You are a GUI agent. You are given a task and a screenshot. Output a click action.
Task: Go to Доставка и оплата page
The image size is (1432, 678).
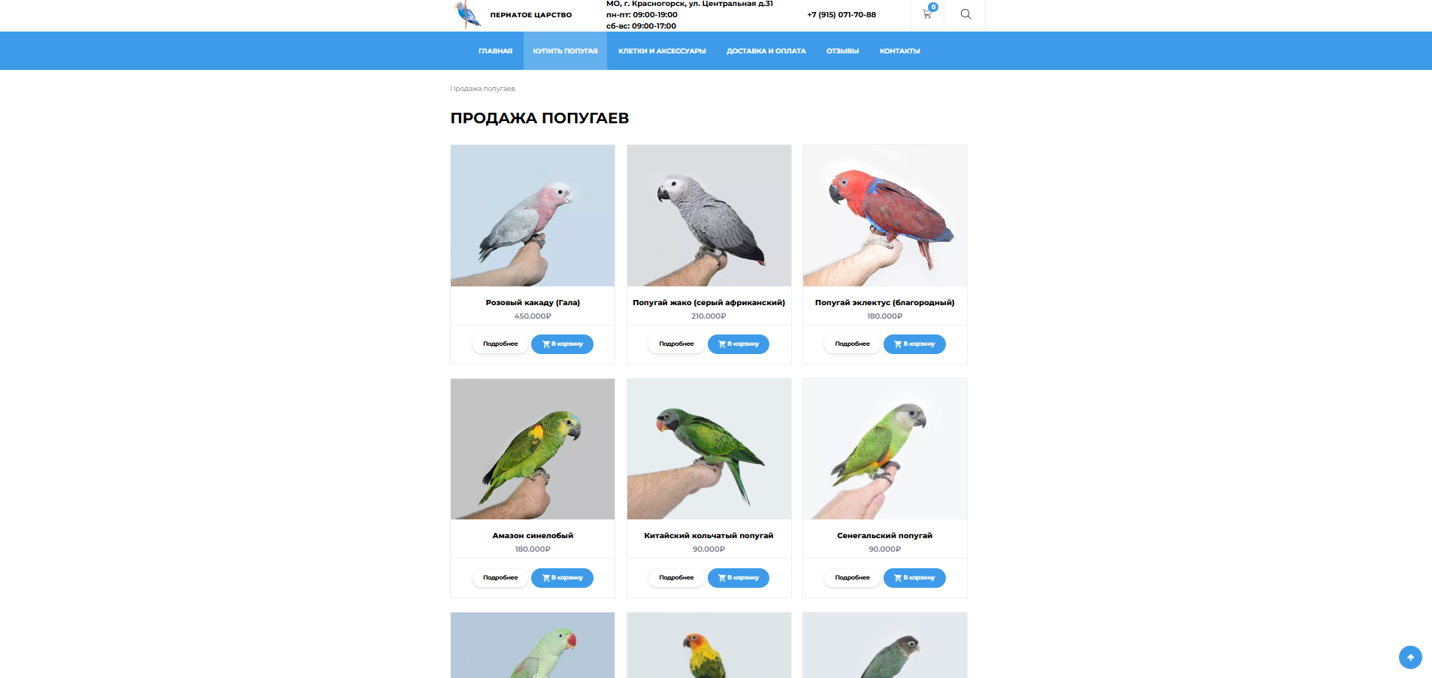tap(766, 51)
